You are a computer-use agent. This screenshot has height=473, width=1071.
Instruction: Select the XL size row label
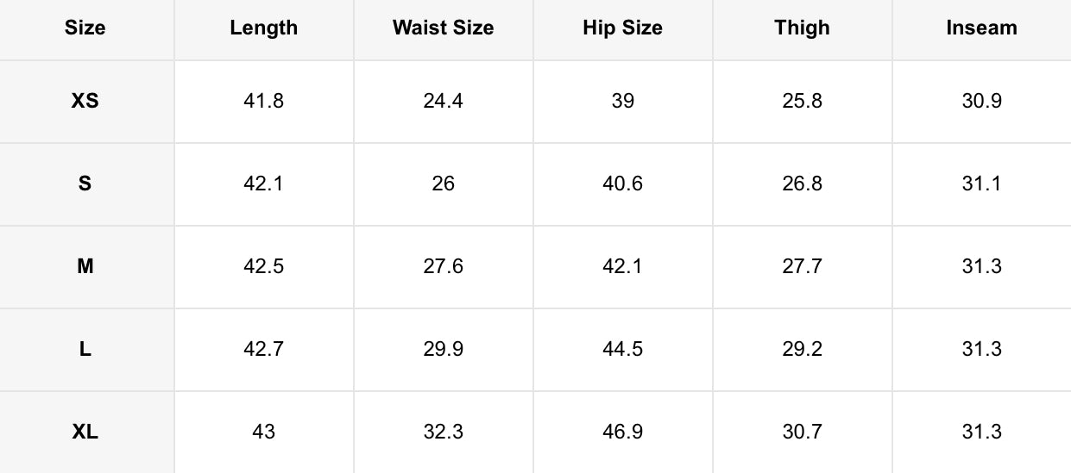(x=85, y=432)
